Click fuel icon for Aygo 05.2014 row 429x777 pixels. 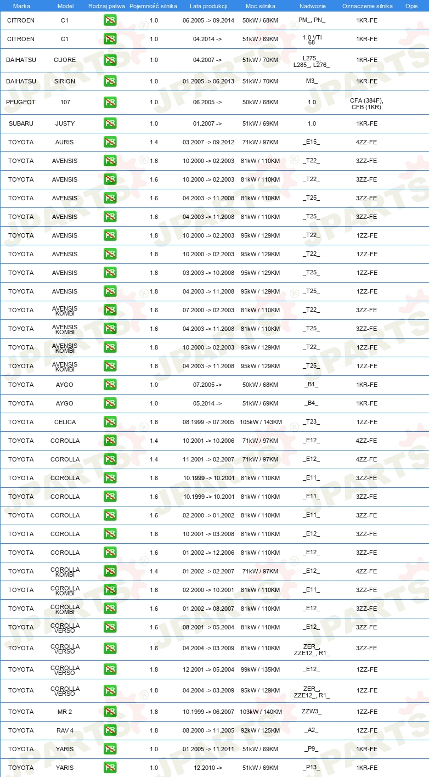tap(110, 403)
